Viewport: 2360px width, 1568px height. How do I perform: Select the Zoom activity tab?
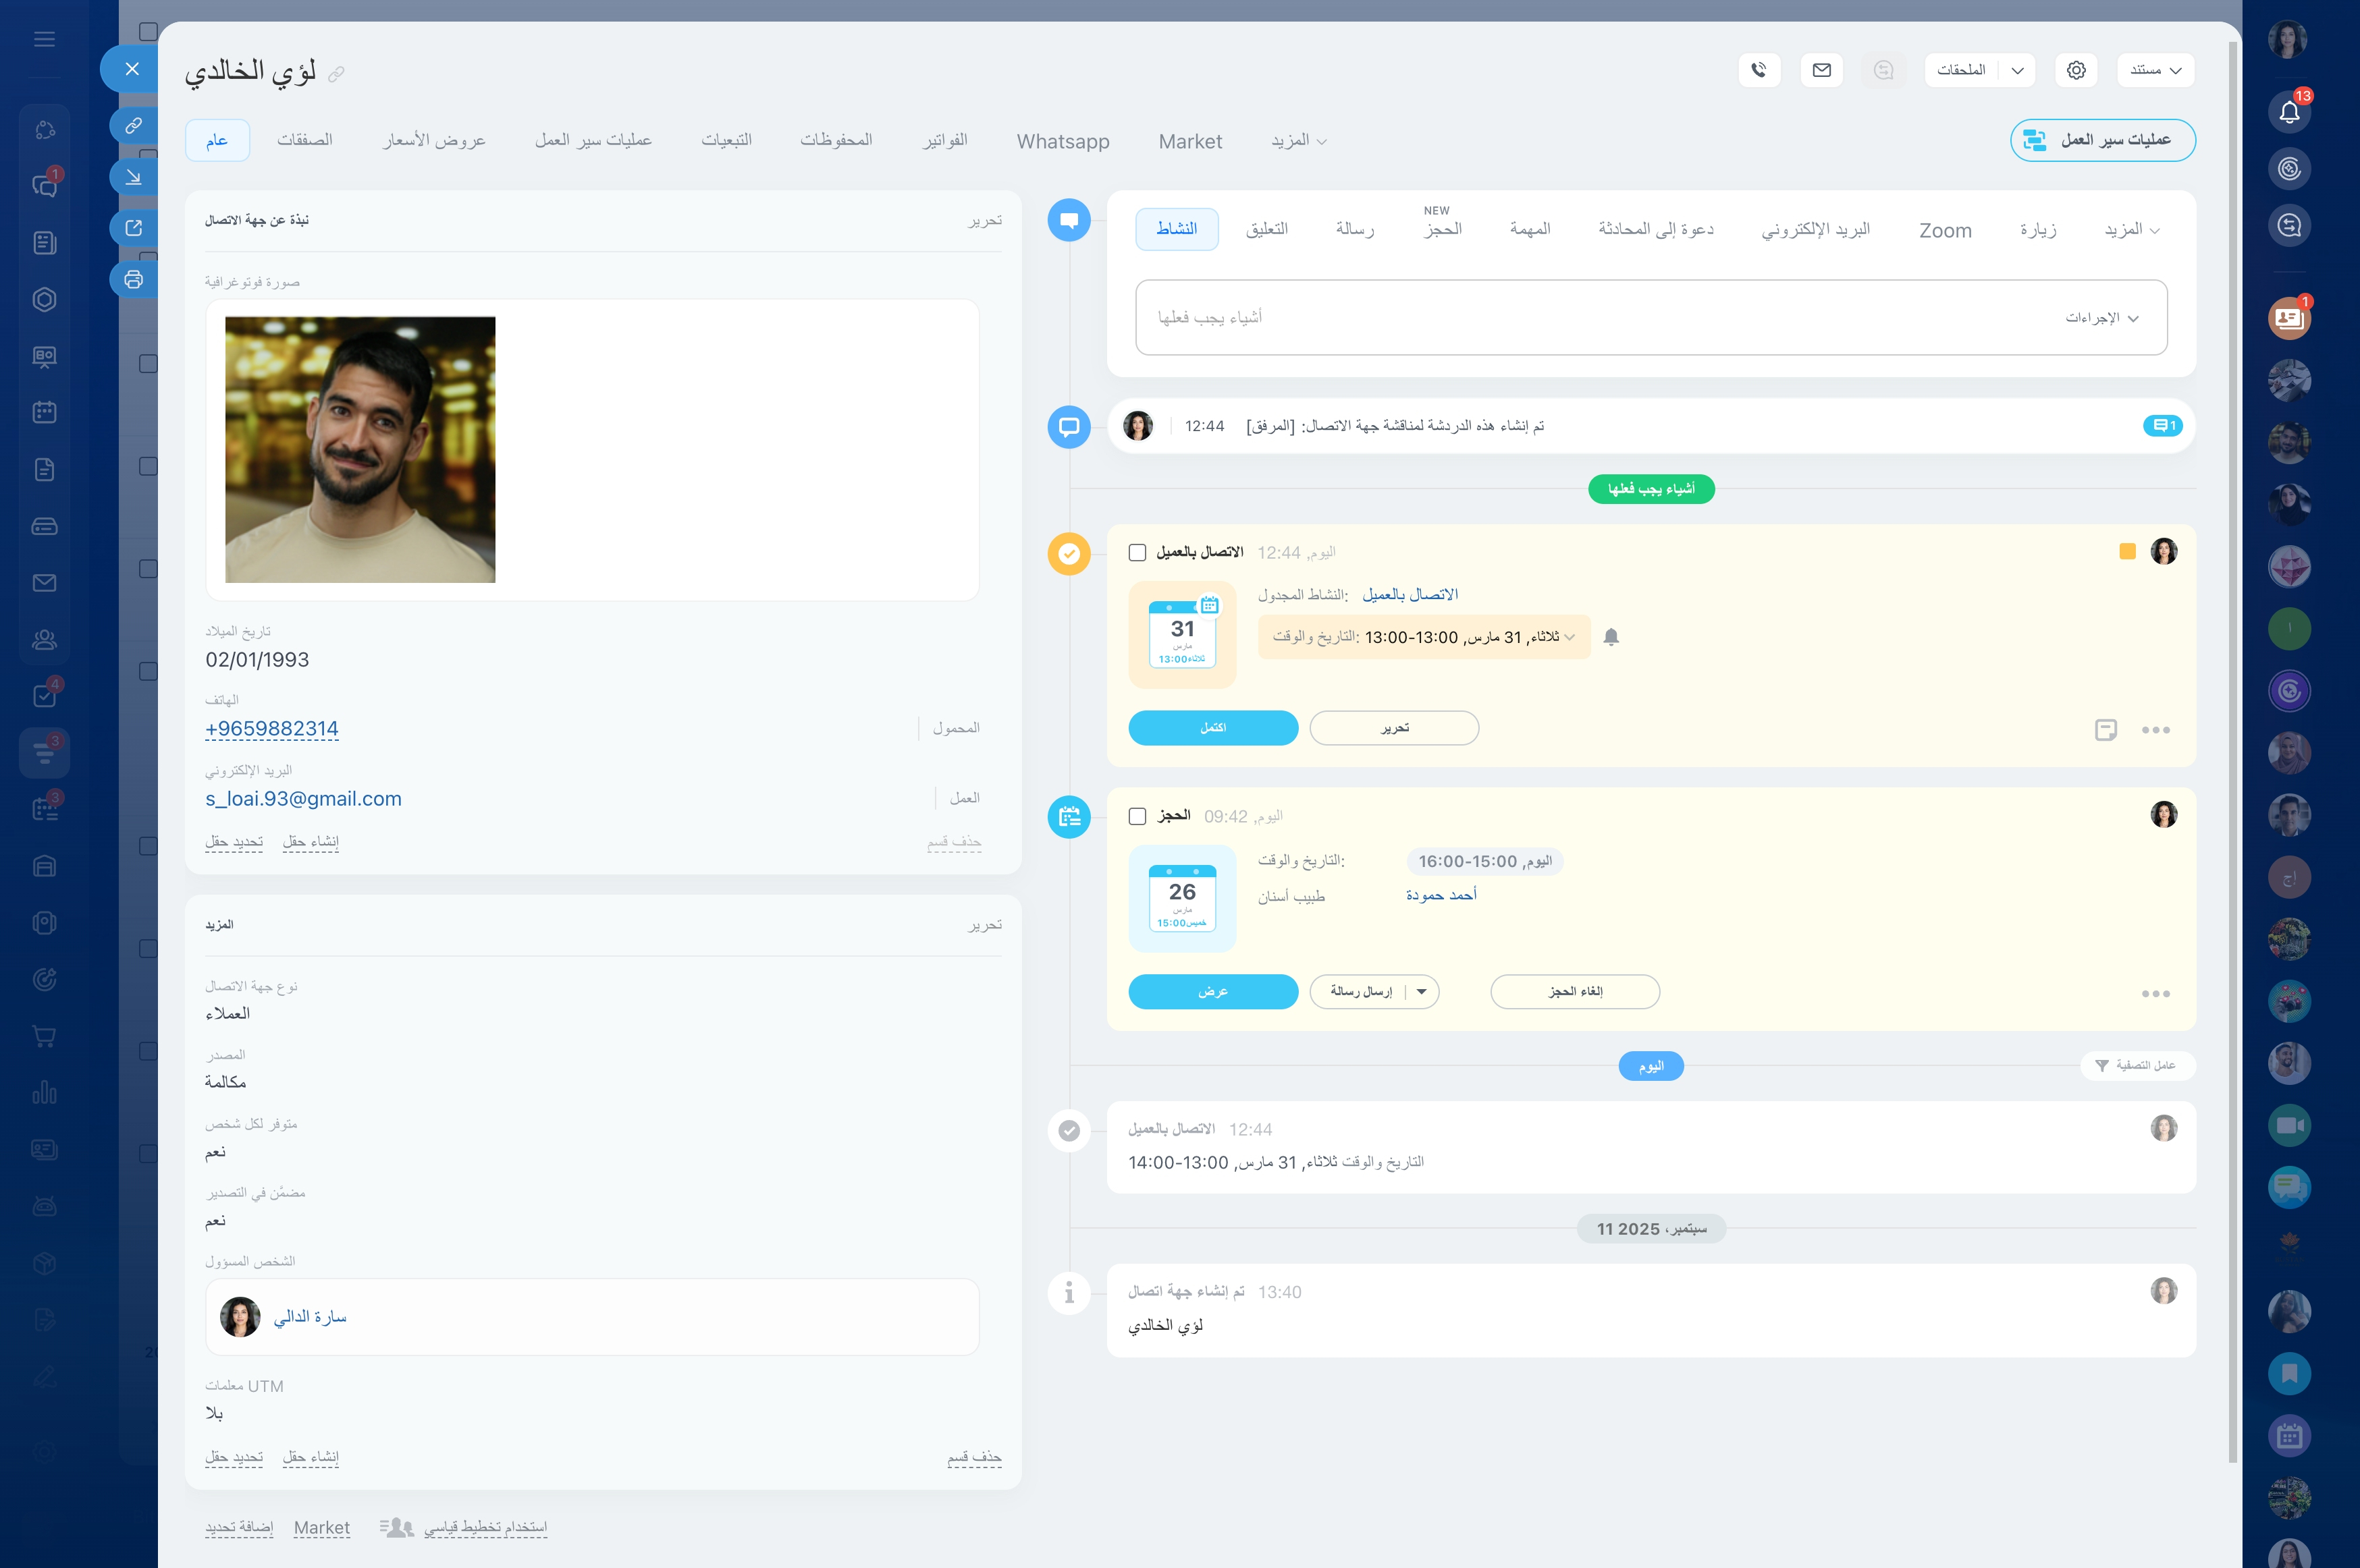point(1945,230)
